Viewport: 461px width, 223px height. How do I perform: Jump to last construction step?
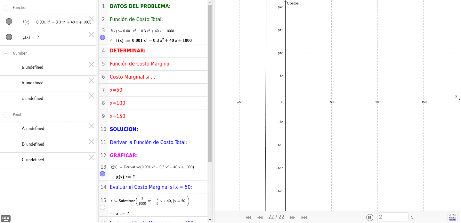point(304,217)
